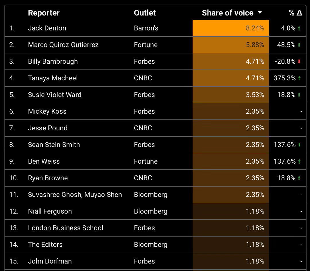
Task: Select the Barron's outlet cell
Action: point(146,28)
